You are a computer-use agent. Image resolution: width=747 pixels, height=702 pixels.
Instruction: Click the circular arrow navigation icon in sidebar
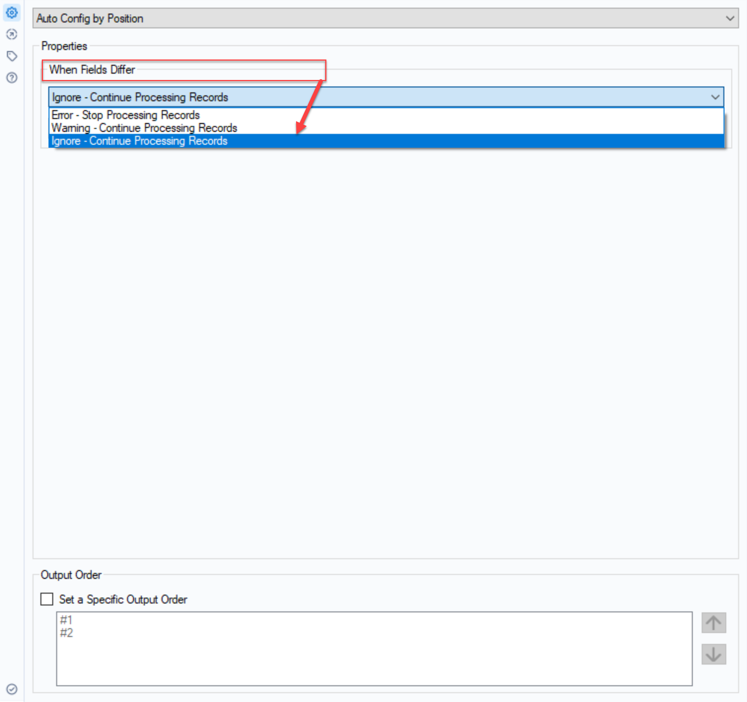[12, 35]
